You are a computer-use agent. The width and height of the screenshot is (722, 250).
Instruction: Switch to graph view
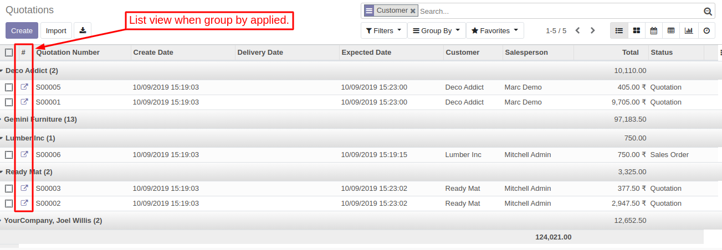tap(689, 31)
